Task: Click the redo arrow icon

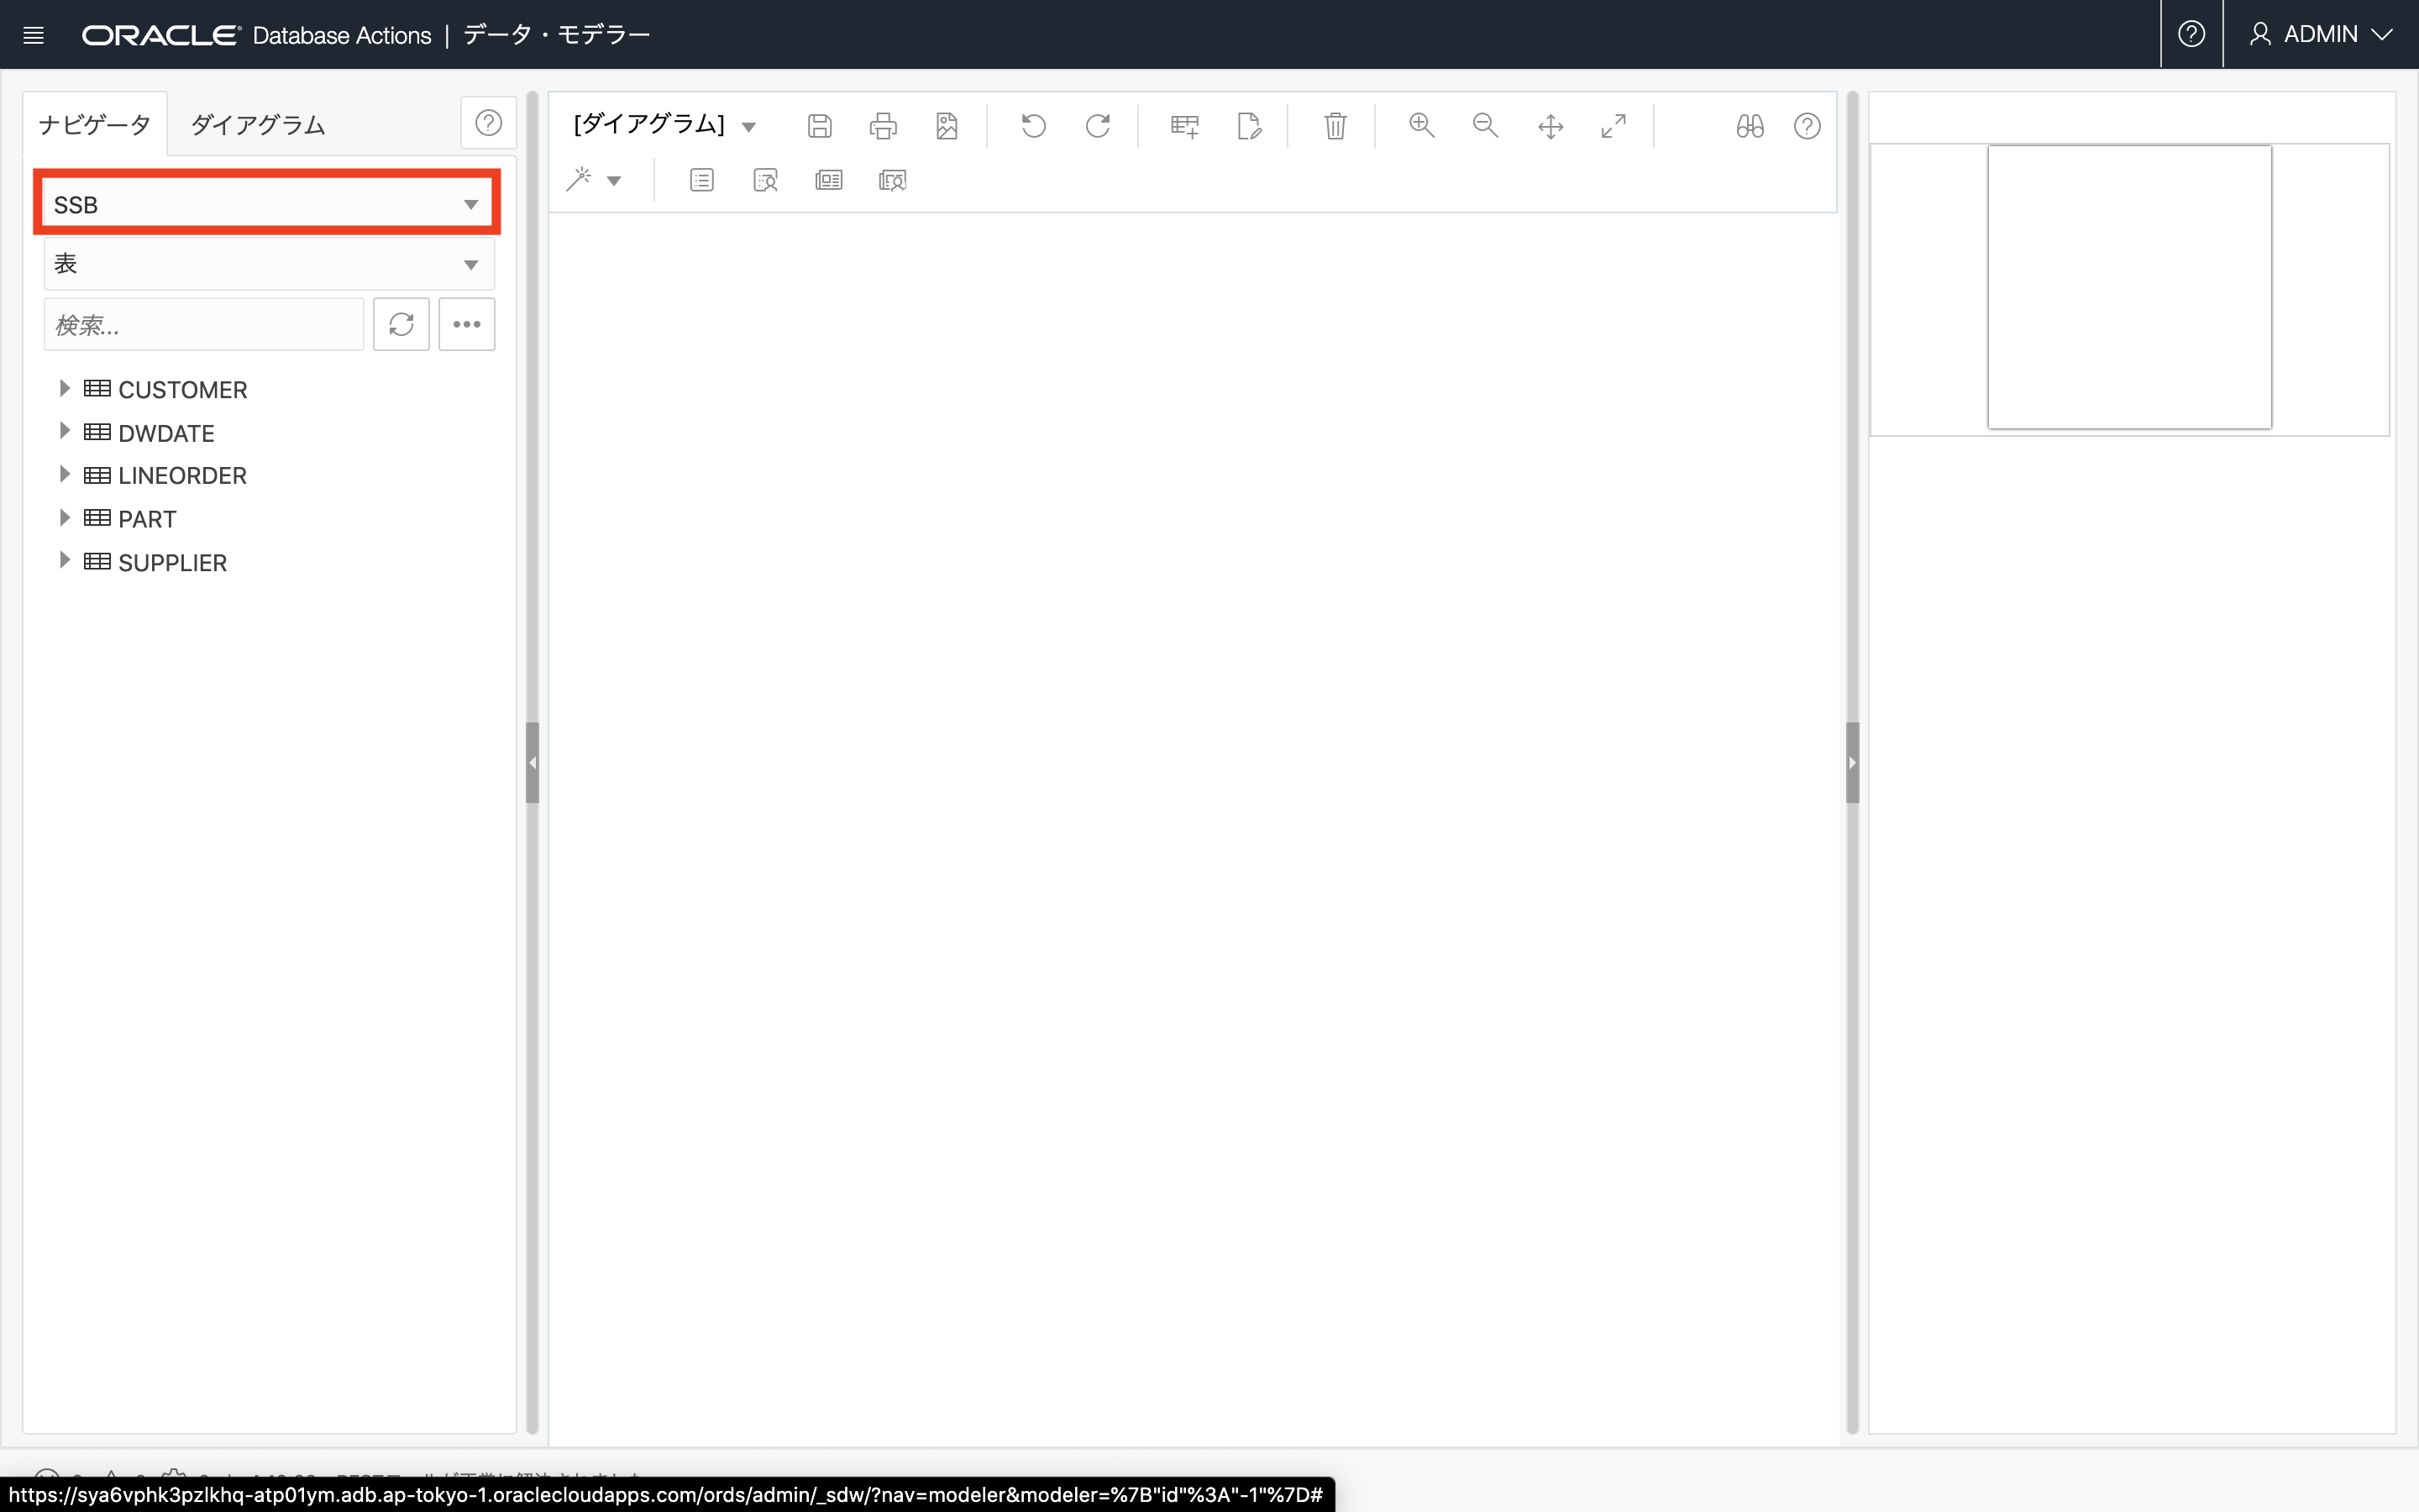Action: (x=1098, y=126)
